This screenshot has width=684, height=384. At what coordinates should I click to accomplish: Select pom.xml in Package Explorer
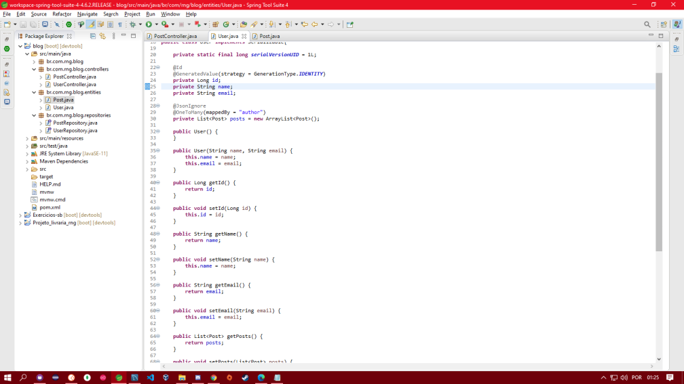coord(50,207)
